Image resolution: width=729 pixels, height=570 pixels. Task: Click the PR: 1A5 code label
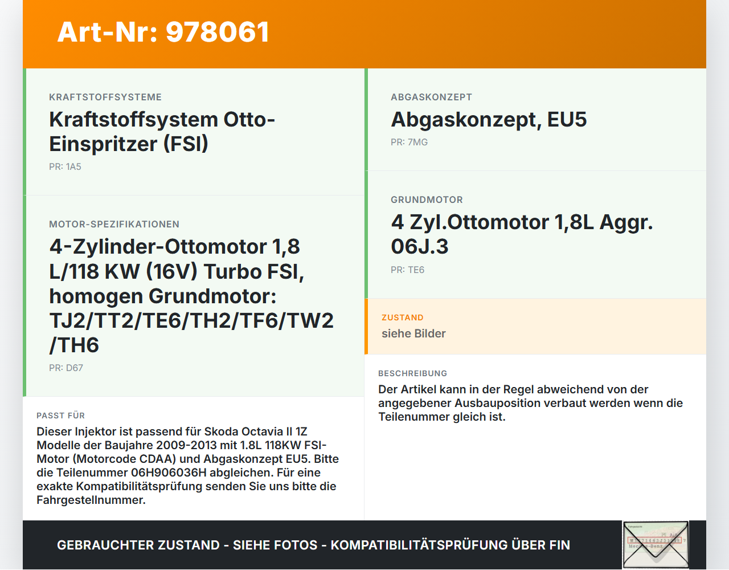pyautogui.click(x=65, y=167)
